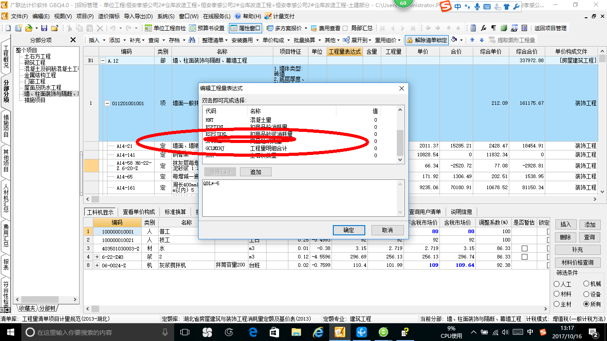
Task: Open 费用查看 fee view
Action: [x=326, y=28]
